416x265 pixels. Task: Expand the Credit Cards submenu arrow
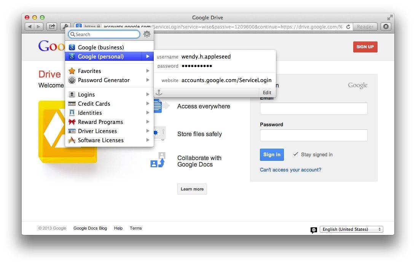(x=148, y=103)
